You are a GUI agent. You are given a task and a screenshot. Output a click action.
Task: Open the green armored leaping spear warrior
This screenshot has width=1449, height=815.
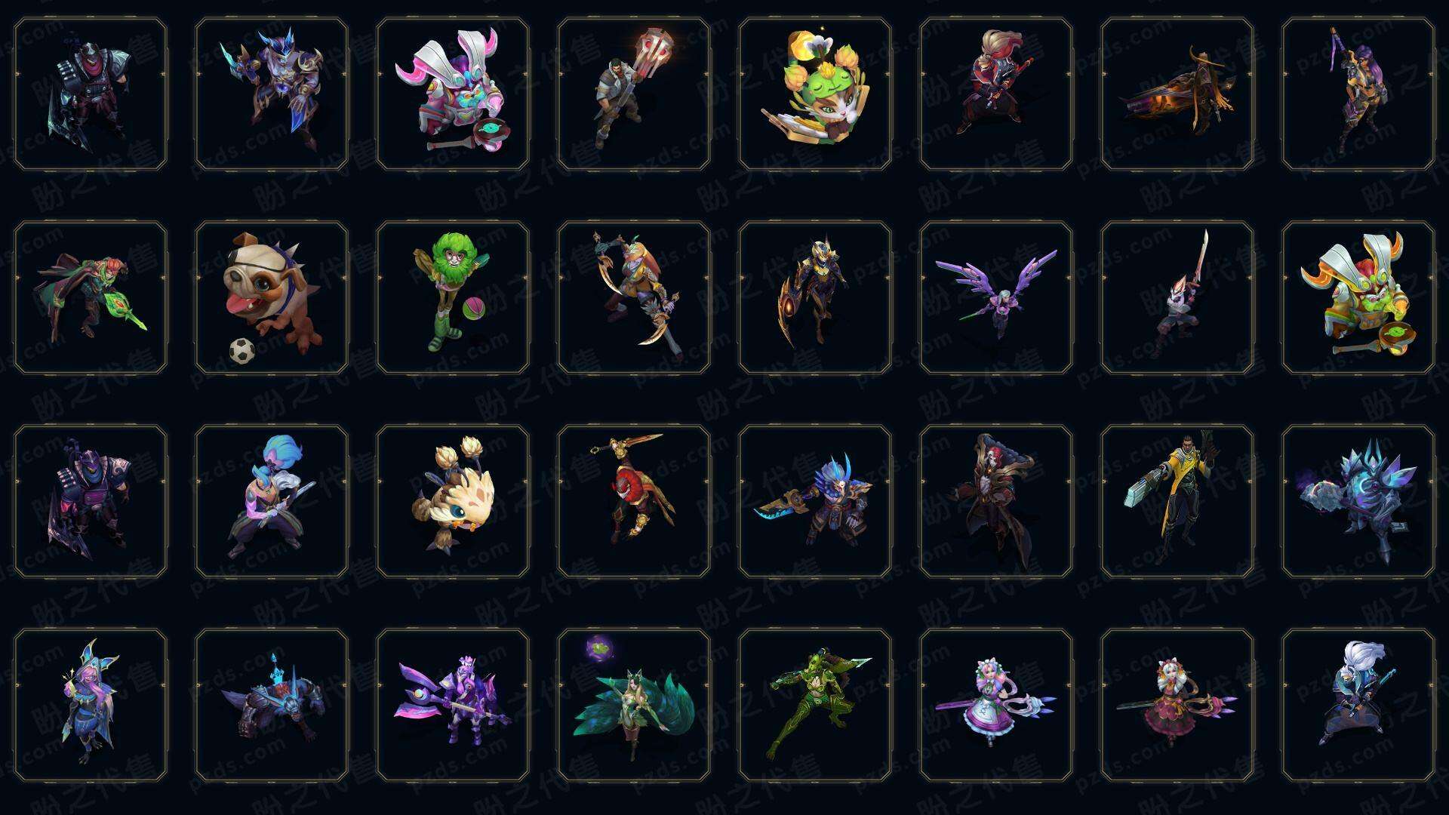815,705
